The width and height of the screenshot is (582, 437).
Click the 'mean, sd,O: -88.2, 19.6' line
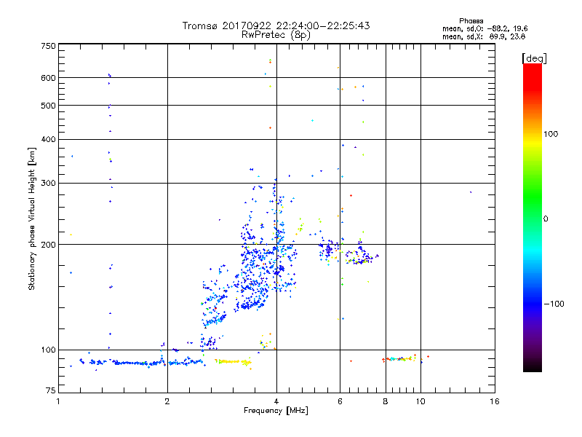tap(485, 28)
